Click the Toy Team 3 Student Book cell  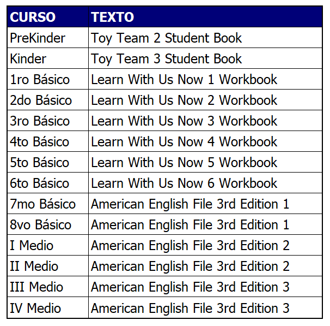167,59
